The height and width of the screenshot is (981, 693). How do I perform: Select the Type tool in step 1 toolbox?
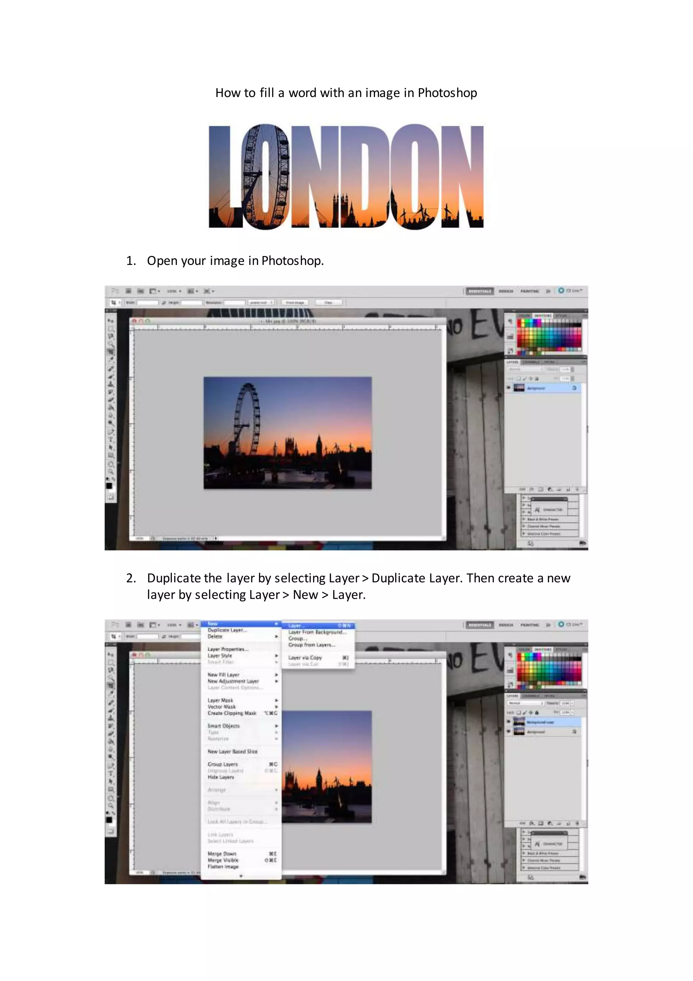coord(111,439)
